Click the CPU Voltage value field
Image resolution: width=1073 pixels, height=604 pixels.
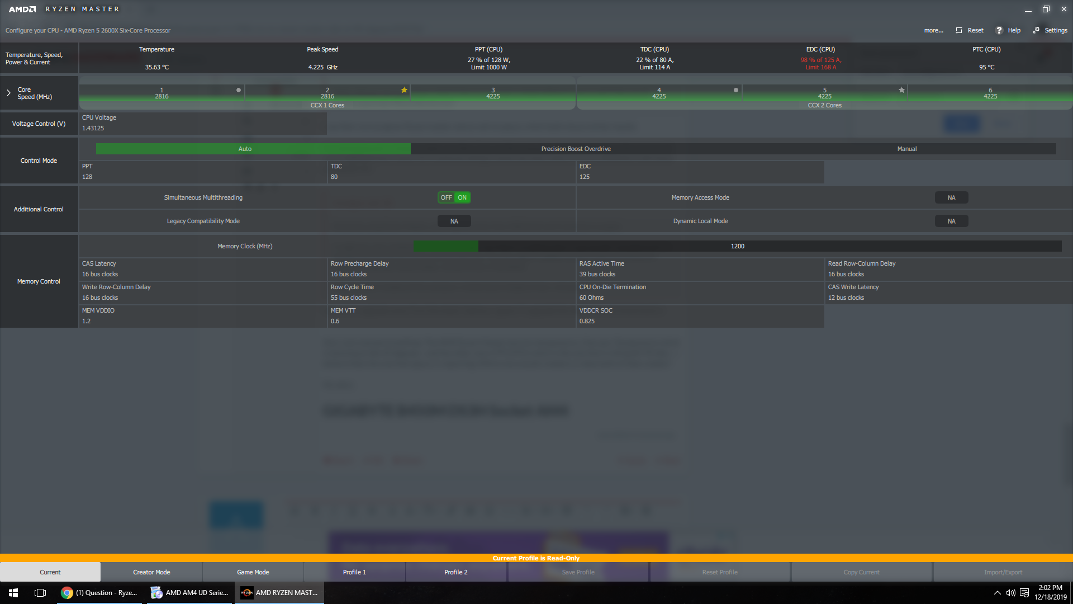point(203,123)
